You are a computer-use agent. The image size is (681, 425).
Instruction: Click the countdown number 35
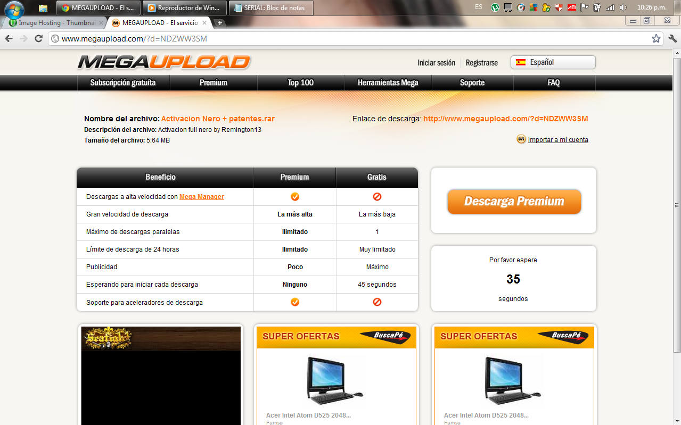pos(513,279)
